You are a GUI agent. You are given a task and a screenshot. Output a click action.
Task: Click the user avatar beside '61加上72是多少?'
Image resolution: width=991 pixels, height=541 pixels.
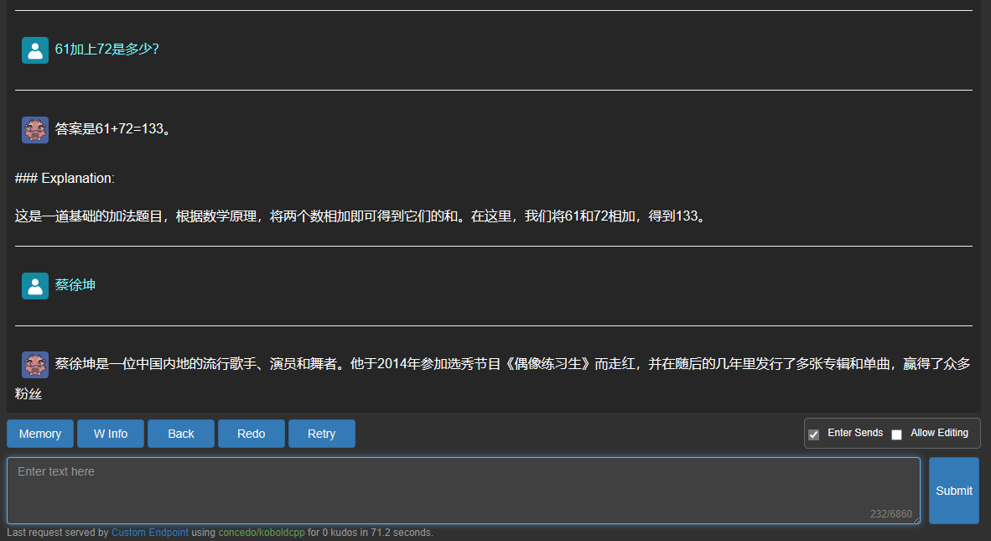[x=34, y=50]
